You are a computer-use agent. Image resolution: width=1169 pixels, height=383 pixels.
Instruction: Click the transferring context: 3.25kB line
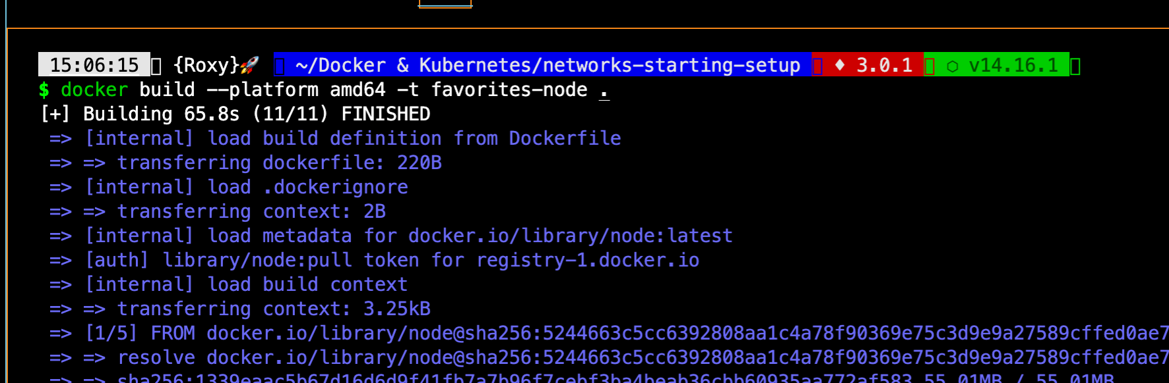pos(240,309)
